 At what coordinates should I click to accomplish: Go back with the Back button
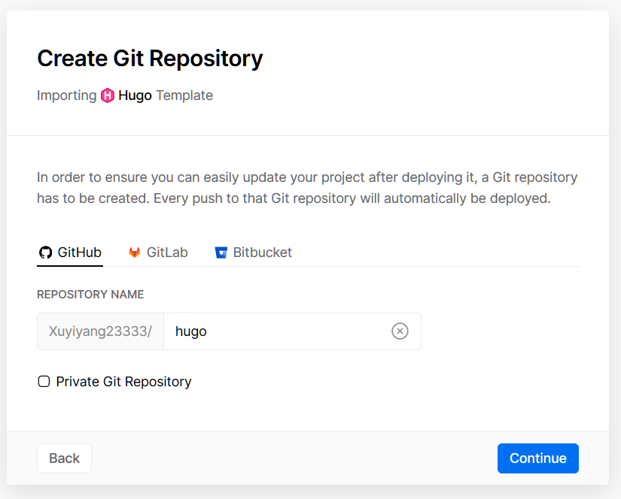click(64, 458)
